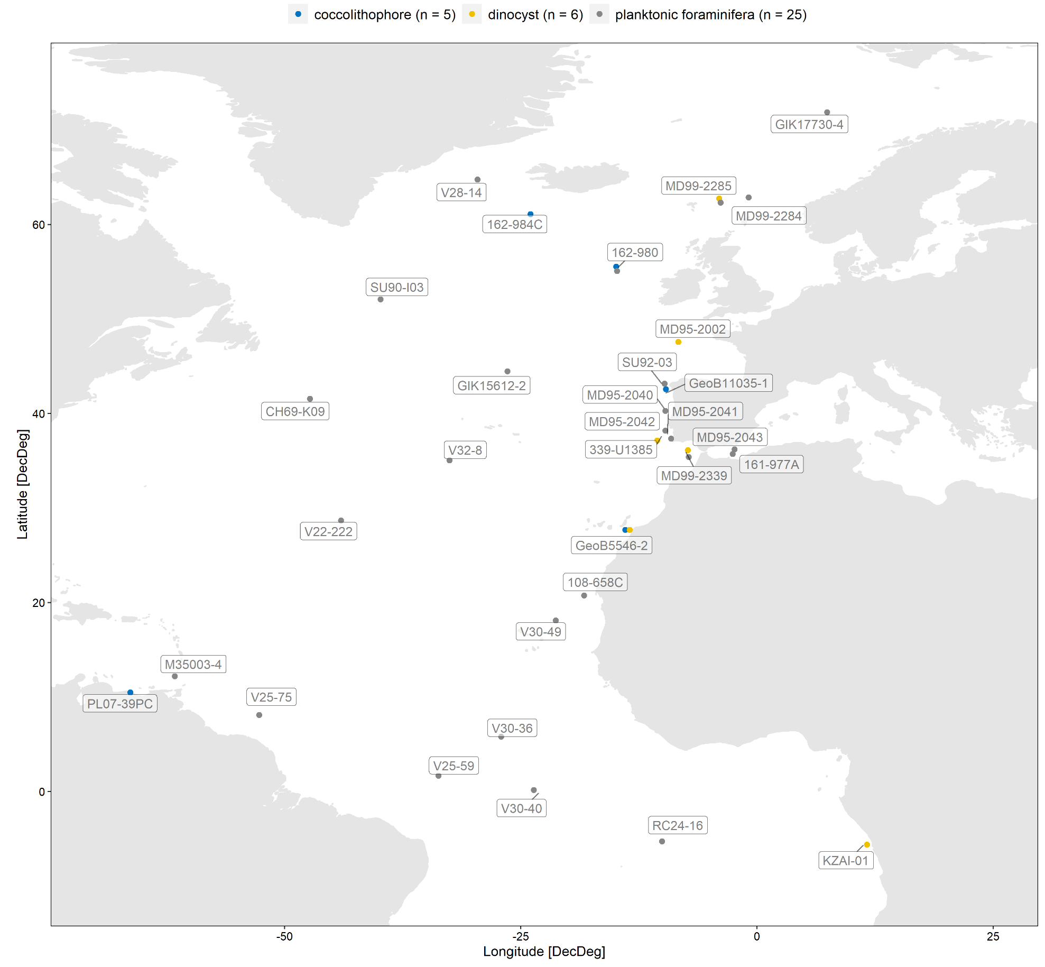Click the GeoB5546-2 site label
The height and width of the screenshot is (967, 1045).
[612, 545]
